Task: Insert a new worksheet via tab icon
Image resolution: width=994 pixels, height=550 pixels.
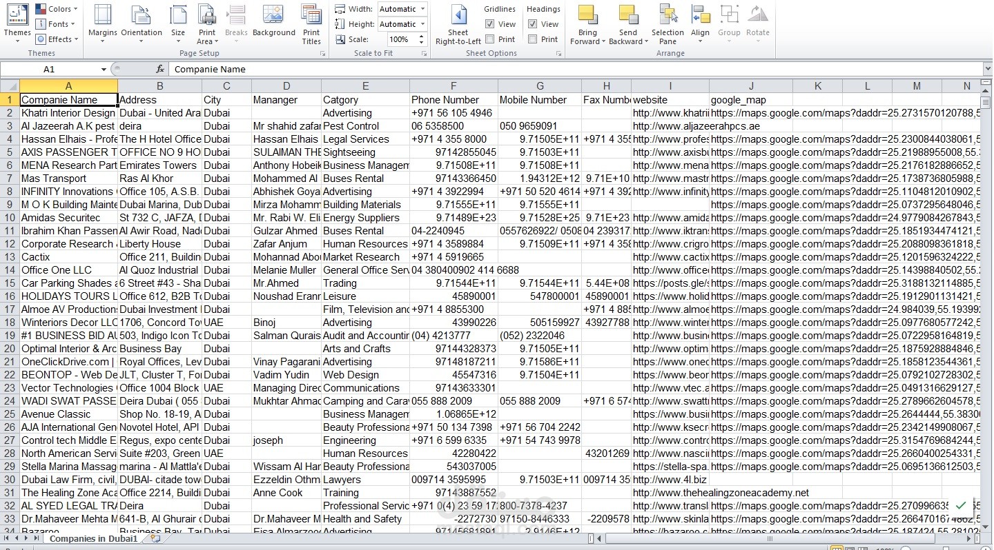Action: [x=155, y=539]
